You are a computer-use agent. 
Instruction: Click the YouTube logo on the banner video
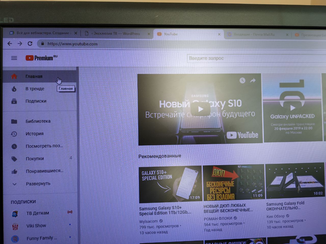[242, 135]
